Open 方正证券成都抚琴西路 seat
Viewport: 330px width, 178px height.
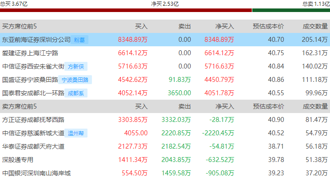[x=33, y=120]
